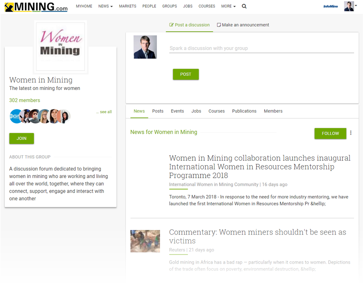Click the three-dot options icon beside Follow
Screen dimensions: 363x283
point(350,133)
